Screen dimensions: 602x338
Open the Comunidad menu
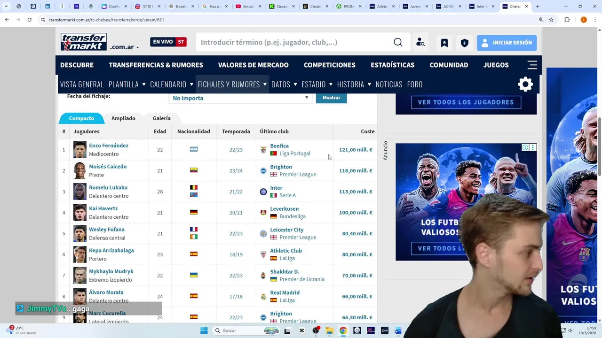tap(449, 65)
